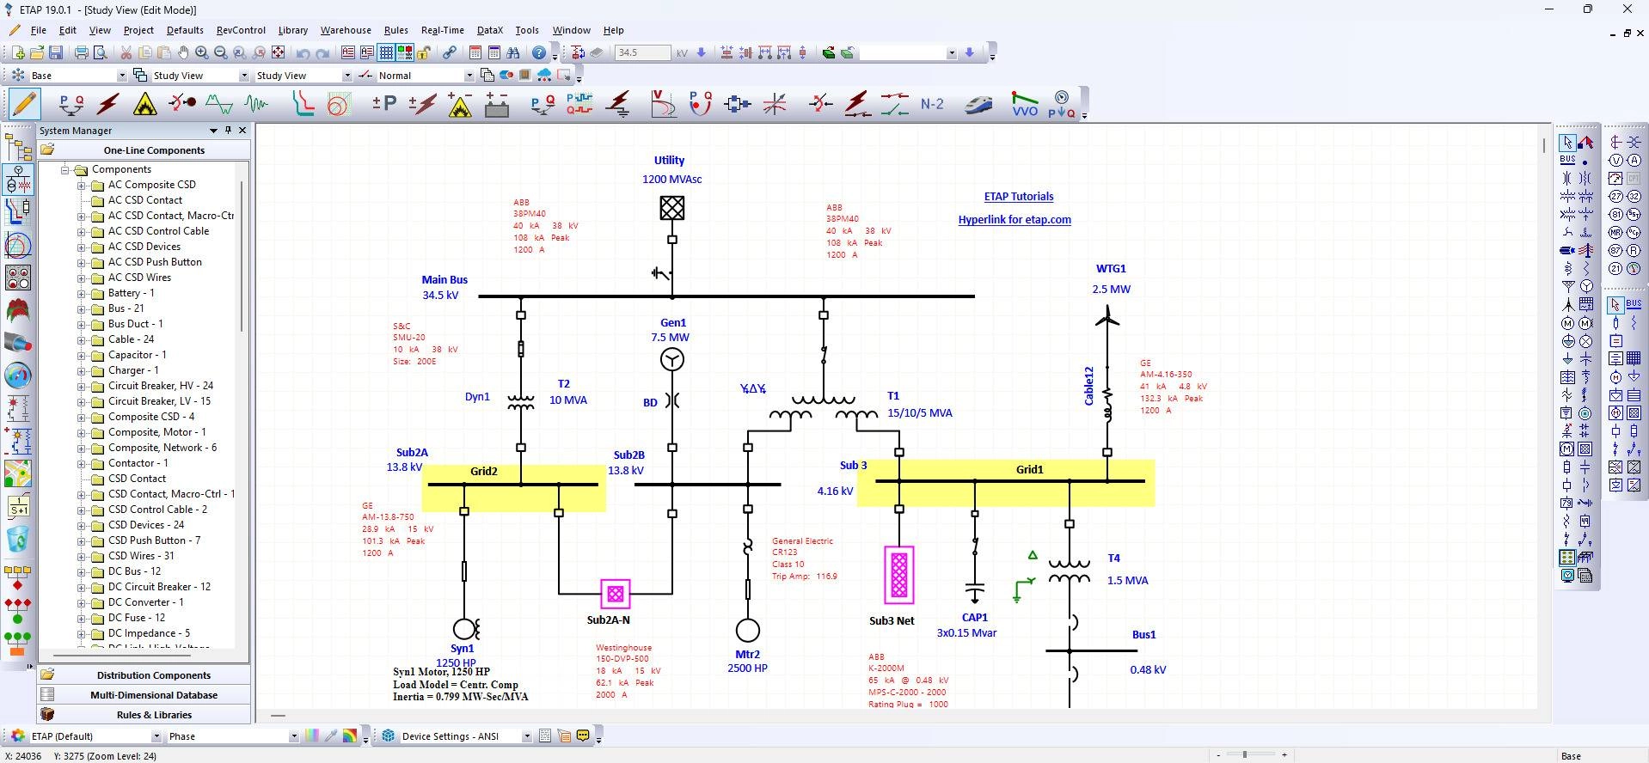This screenshot has height=763, width=1649.
Task: Open the Tools menu
Action: pos(527,30)
